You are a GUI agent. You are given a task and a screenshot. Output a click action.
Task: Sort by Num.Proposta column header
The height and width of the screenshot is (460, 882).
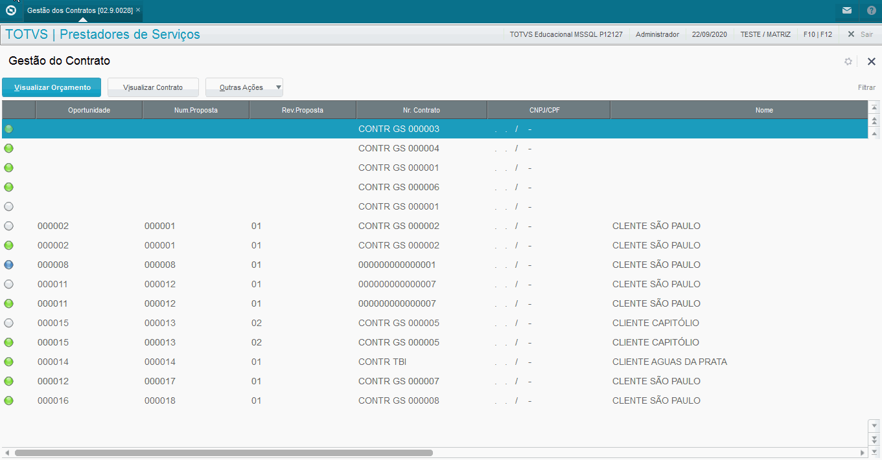point(196,110)
